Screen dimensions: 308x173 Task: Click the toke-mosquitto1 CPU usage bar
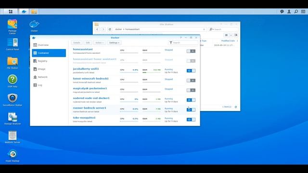(129, 121)
